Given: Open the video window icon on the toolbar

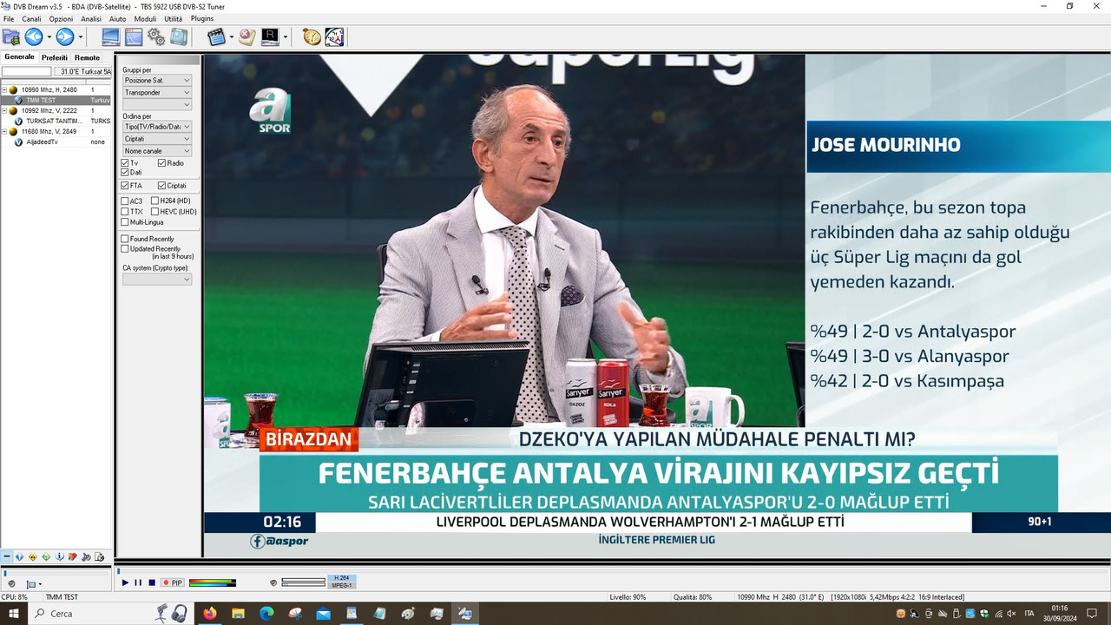Looking at the screenshot, I should click(x=110, y=36).
